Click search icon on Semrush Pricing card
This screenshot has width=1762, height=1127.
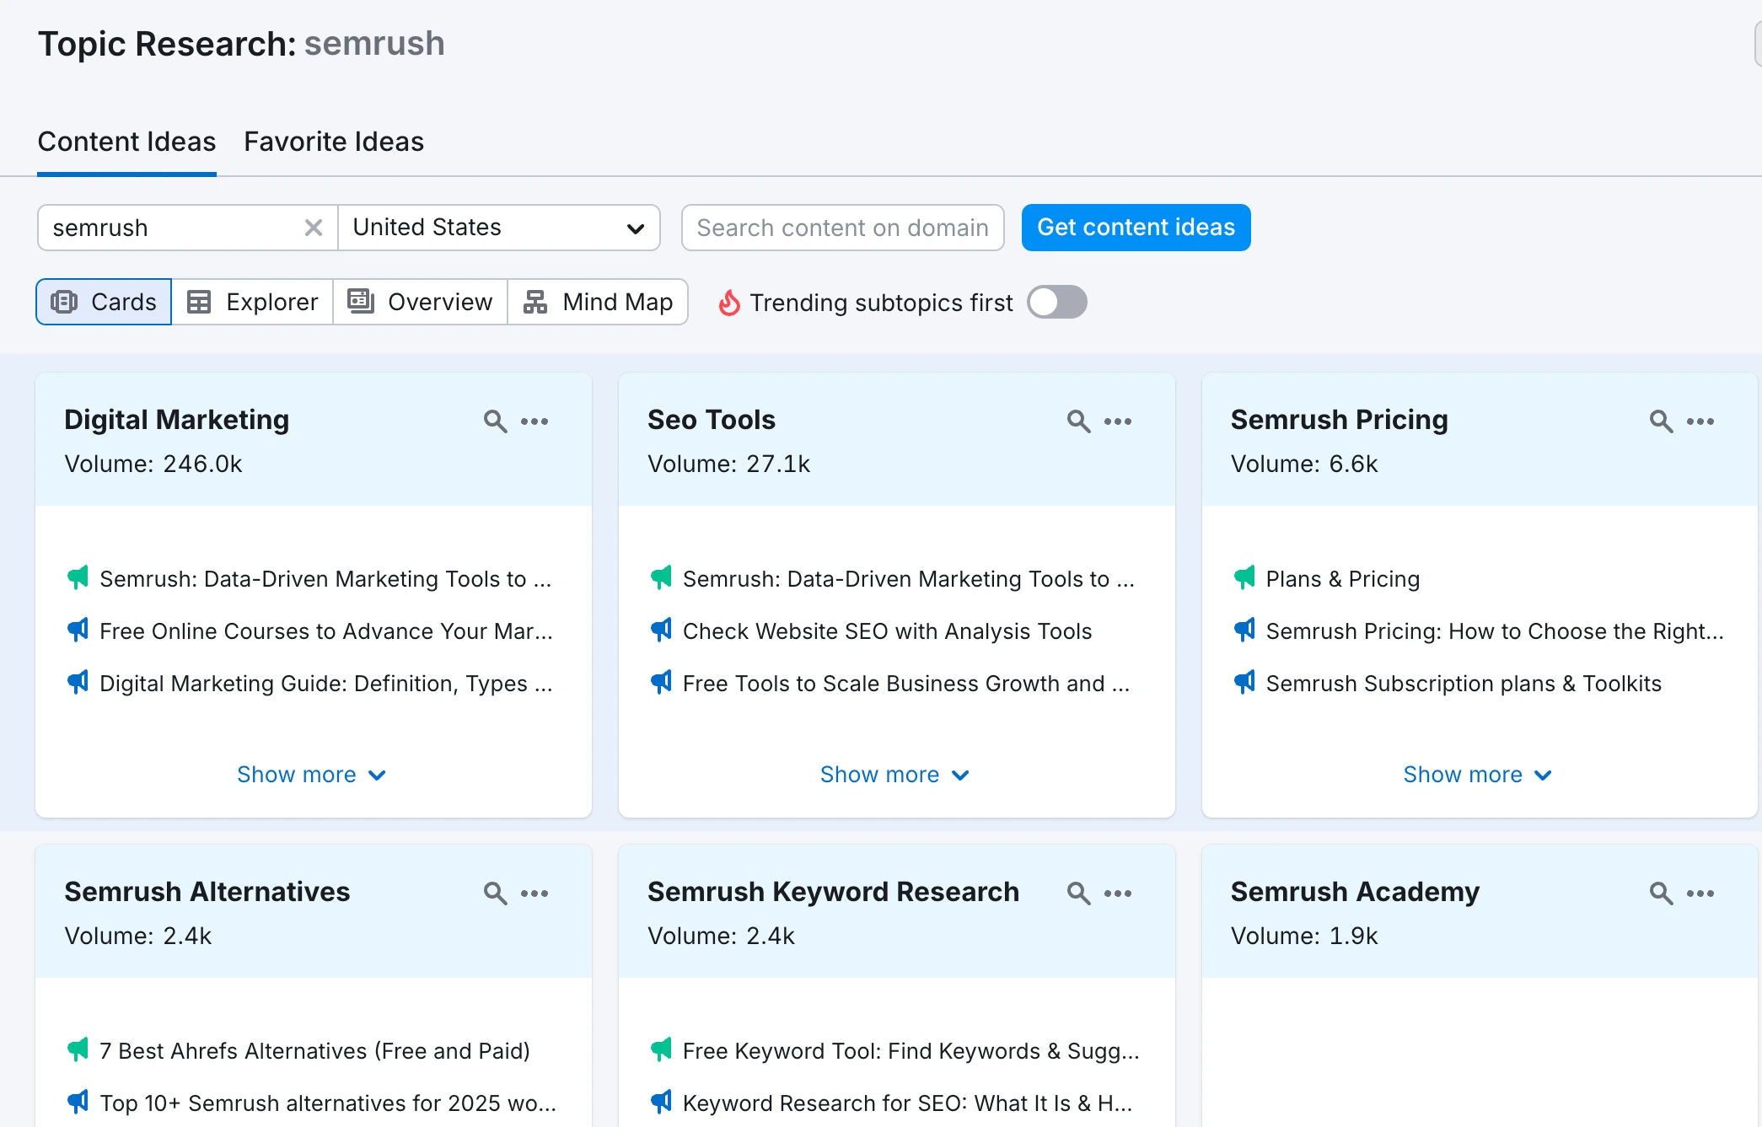(1661, 421)
